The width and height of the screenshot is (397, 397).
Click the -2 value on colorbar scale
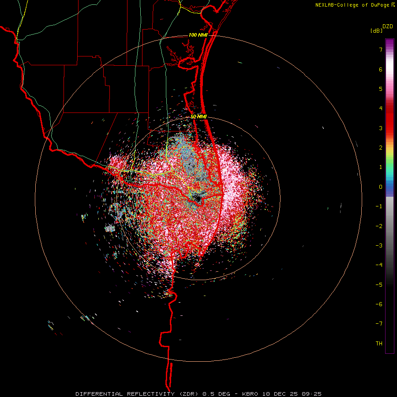(379, 226)
